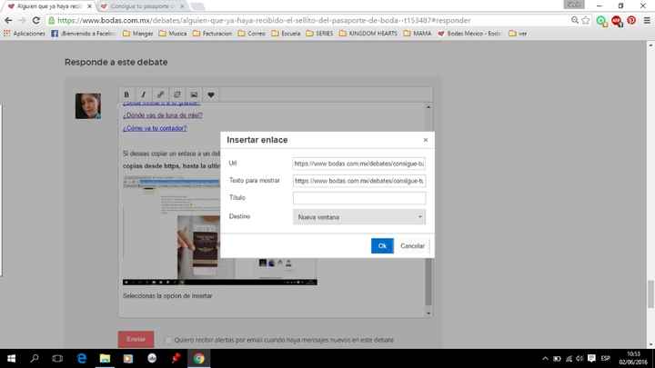
Task: Toggle bold formatting in reply editor
Action: coord(126,94)
